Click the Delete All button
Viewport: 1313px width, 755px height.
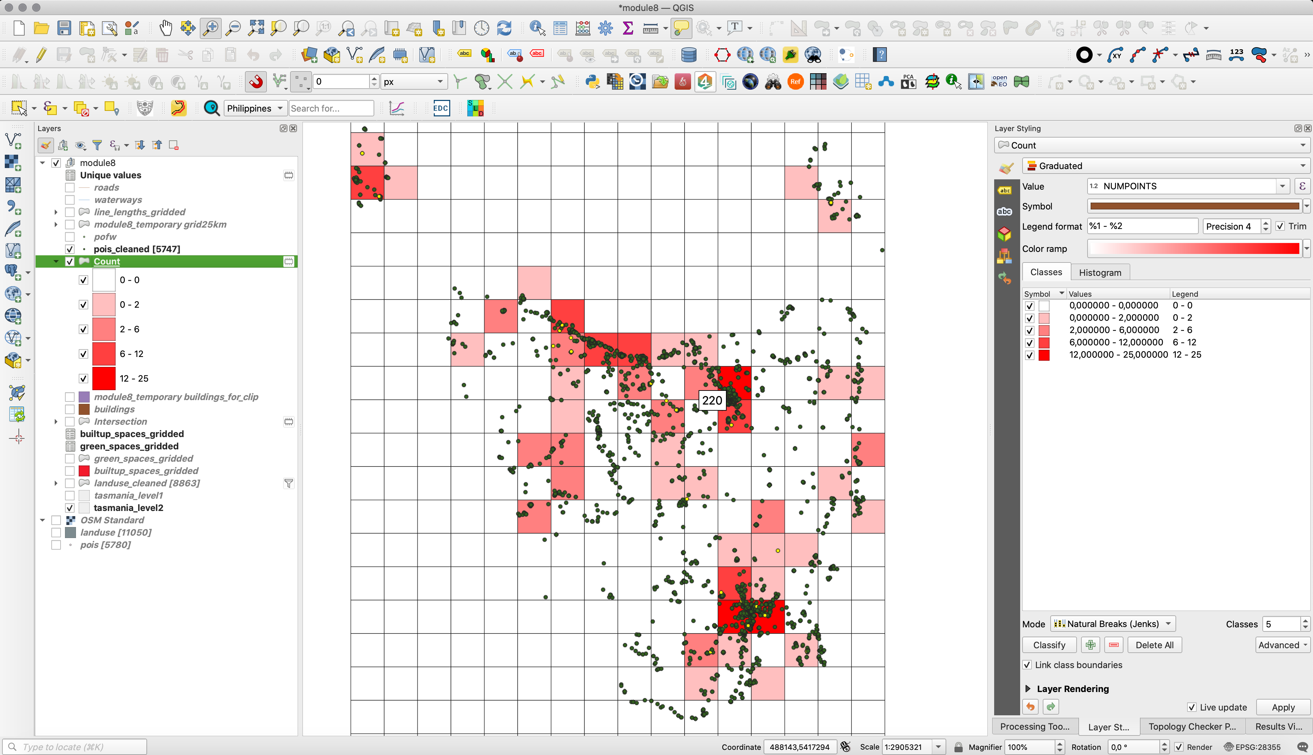[1155, 644]
